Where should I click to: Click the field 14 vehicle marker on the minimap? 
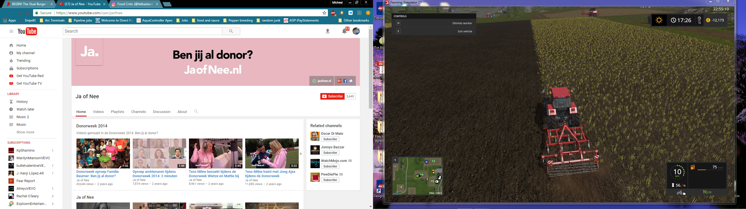click(418, 176)
